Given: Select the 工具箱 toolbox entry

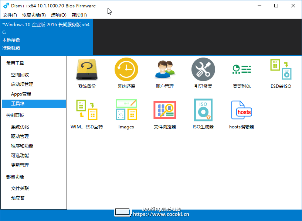Looking at the screenshot, I should pos(34,104).
